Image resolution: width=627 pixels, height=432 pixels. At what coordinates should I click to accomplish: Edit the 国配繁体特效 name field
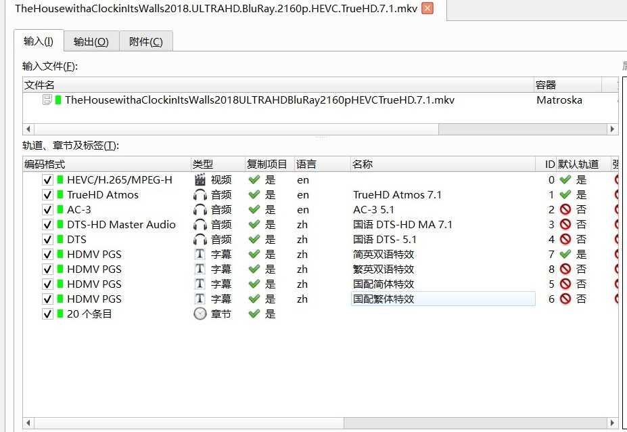pyautogui.click(x=442, y=299)
